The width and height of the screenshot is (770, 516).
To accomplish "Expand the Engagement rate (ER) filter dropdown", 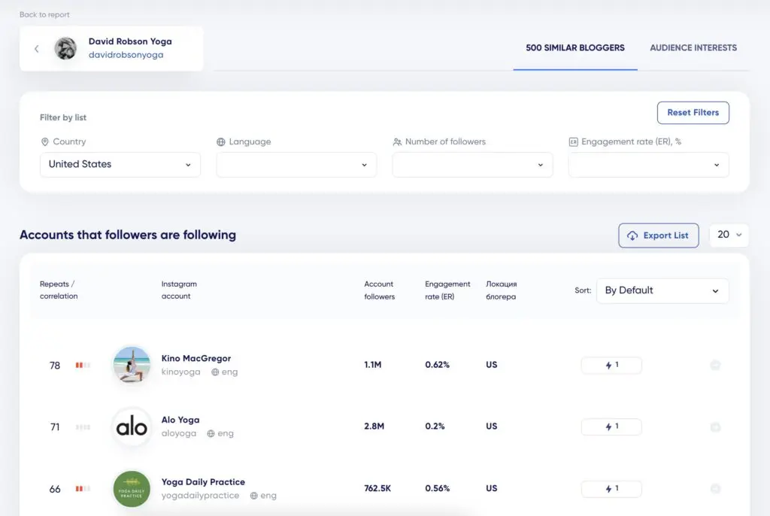I will point(648,165).
